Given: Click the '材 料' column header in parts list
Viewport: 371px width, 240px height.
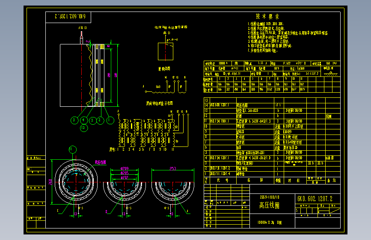Looking at the screenshot, I should [294, 181].
